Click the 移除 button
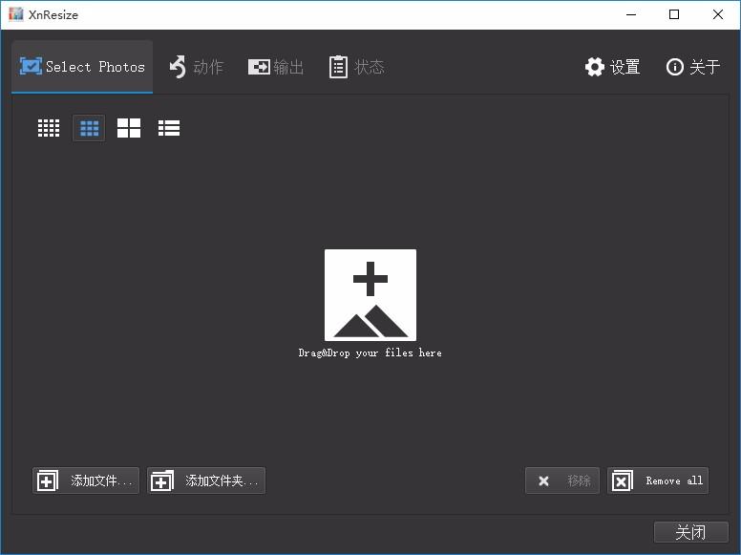Screen dimensions: 741x555 click(x=562, y=480)
